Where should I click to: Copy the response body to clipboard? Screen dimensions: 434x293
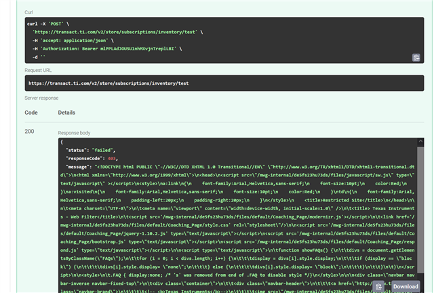378,286
